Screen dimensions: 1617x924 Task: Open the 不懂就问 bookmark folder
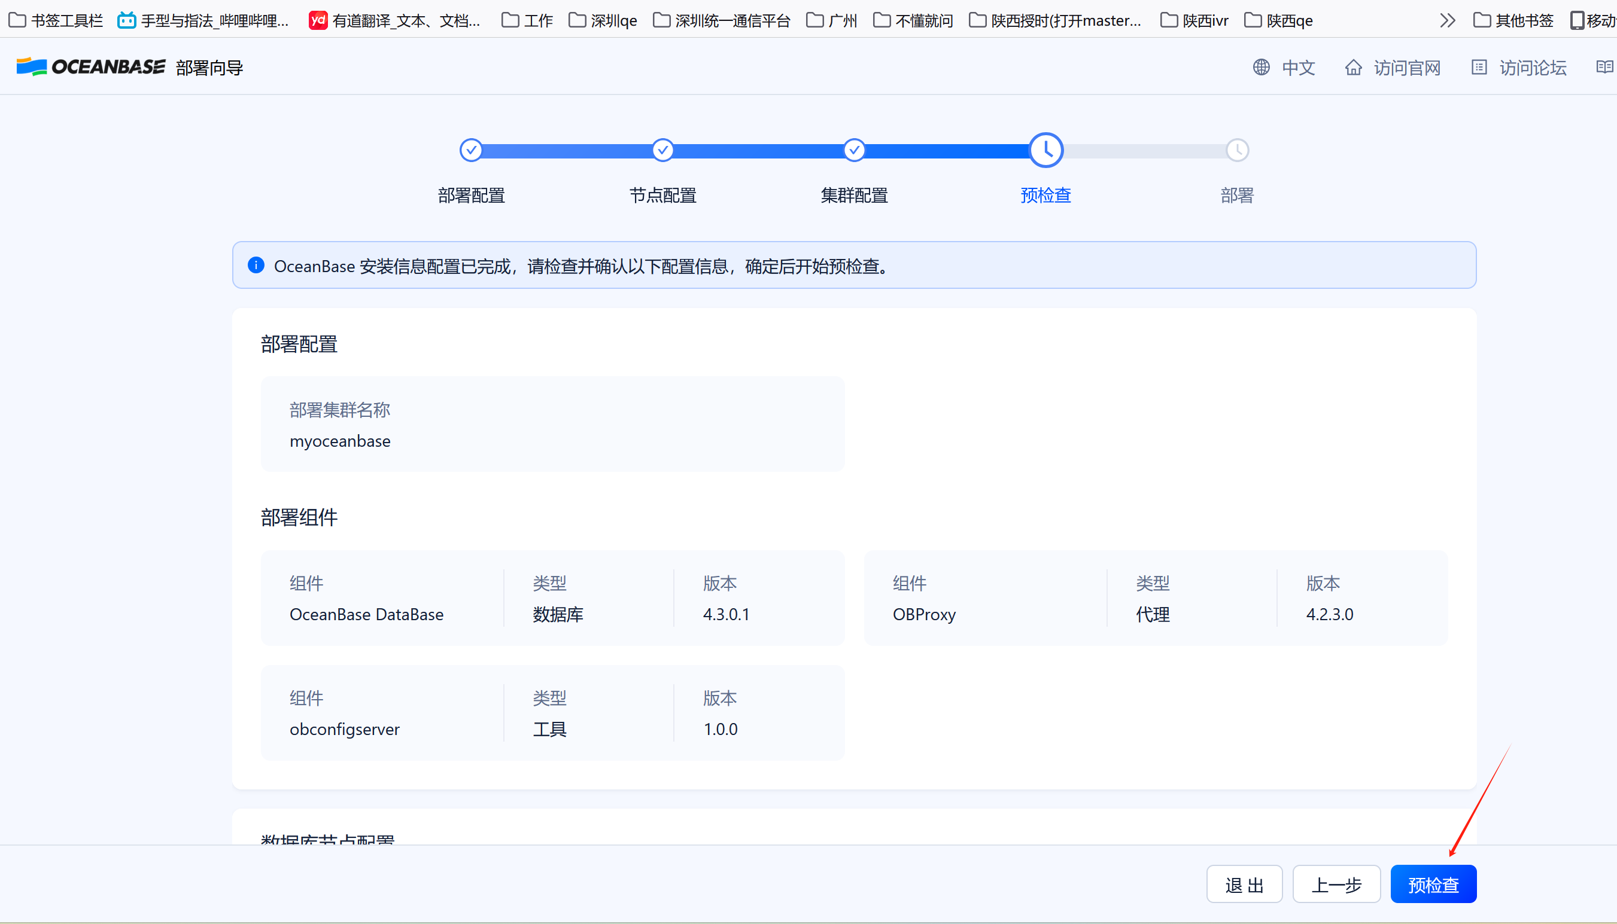point(913,20)
